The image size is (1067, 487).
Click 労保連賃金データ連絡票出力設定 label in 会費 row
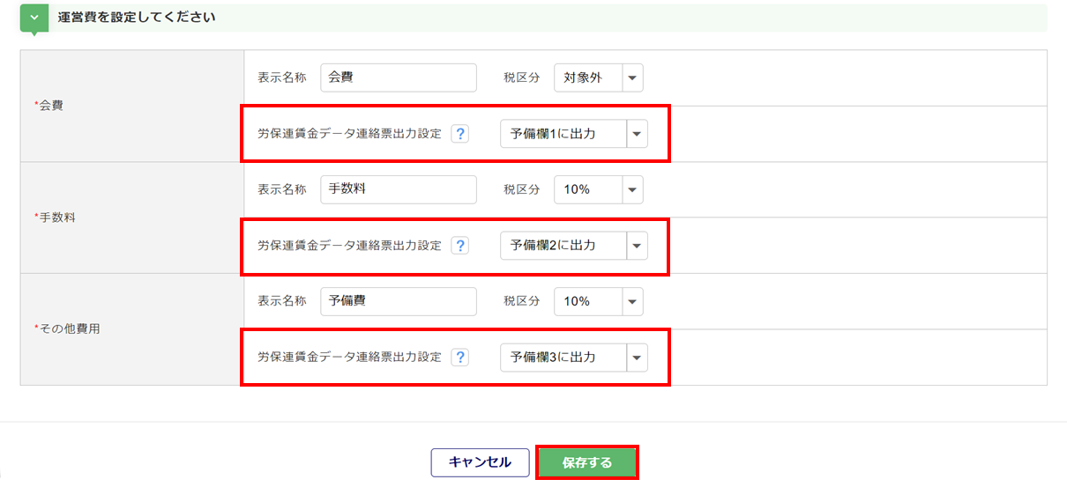click(x=349, y=134)
